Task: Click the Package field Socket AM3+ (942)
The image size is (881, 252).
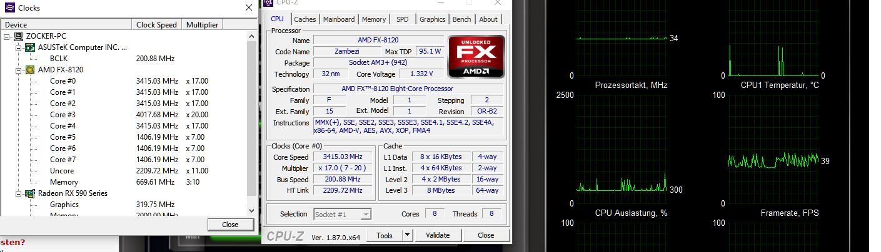Action: click(x=378, y=63)
